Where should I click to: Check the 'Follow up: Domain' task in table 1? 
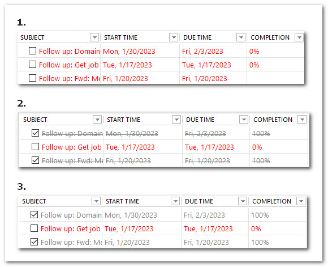coord(32,51)
